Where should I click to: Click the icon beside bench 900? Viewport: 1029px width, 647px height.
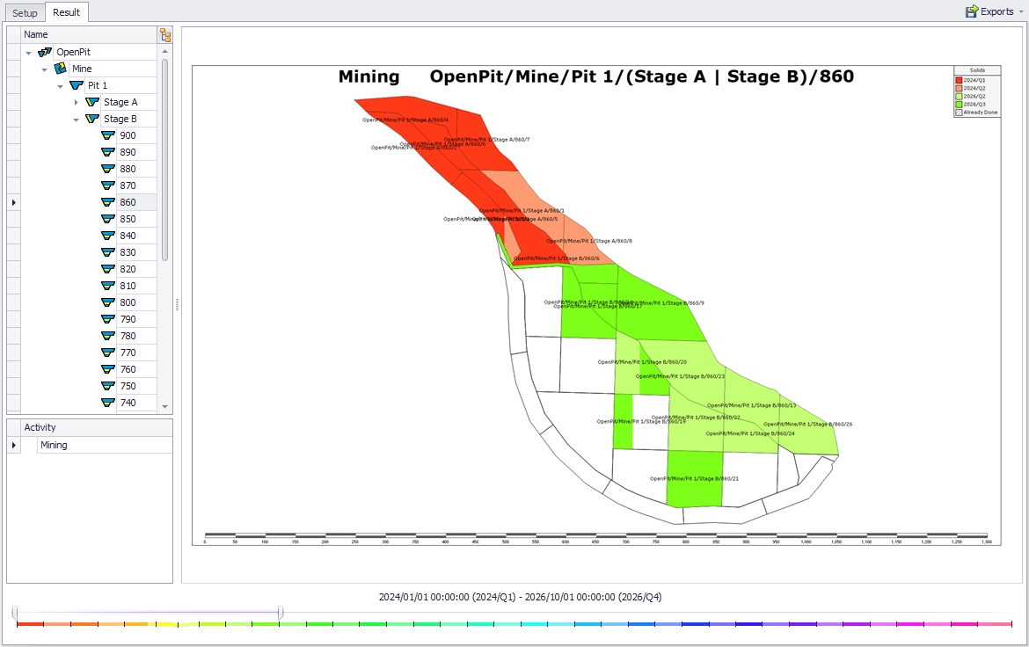coord(108,135)
